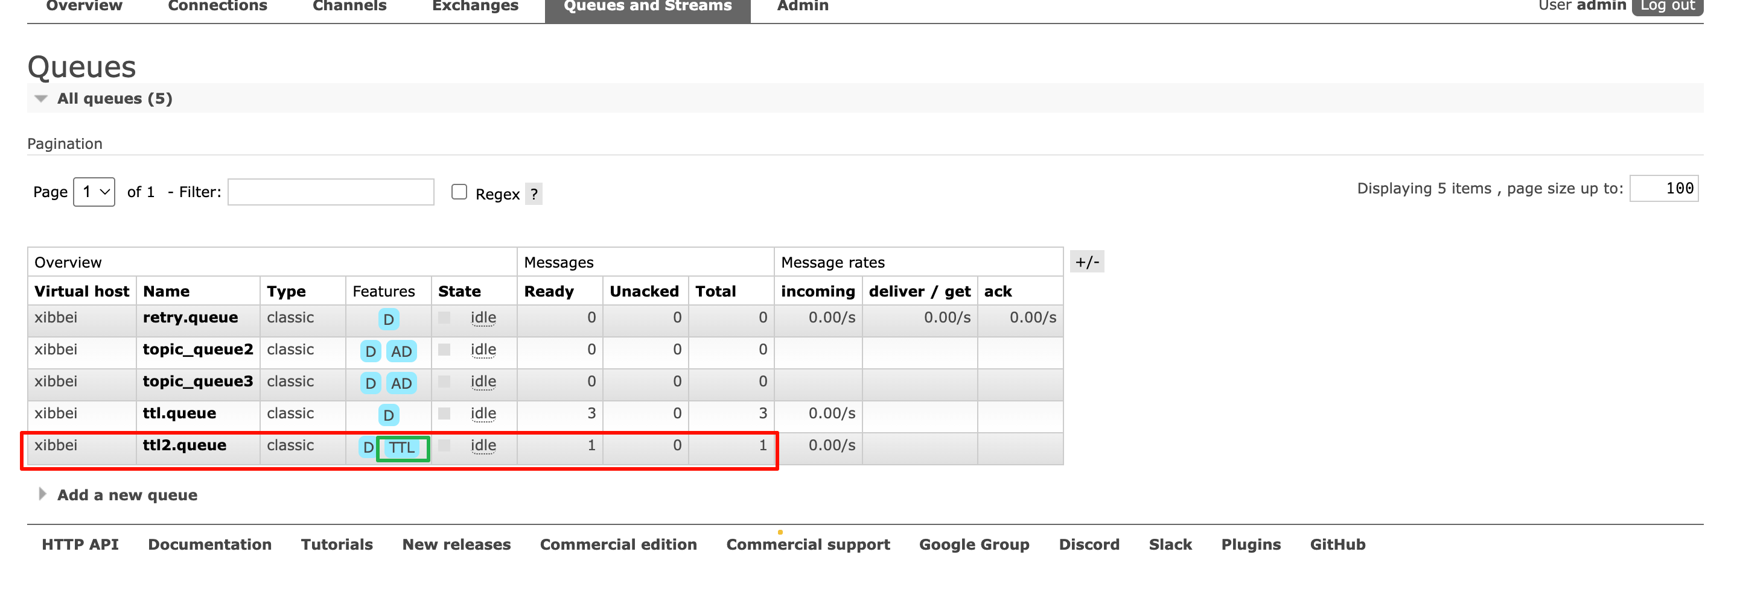Open the Commercial edition link
Viewport: 1737px width, 616px height.
click(619, 545)
